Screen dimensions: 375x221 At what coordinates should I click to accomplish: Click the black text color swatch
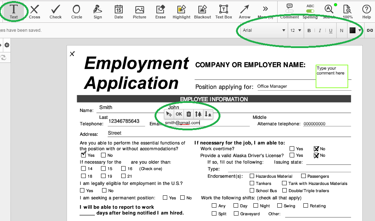[353, 30]
